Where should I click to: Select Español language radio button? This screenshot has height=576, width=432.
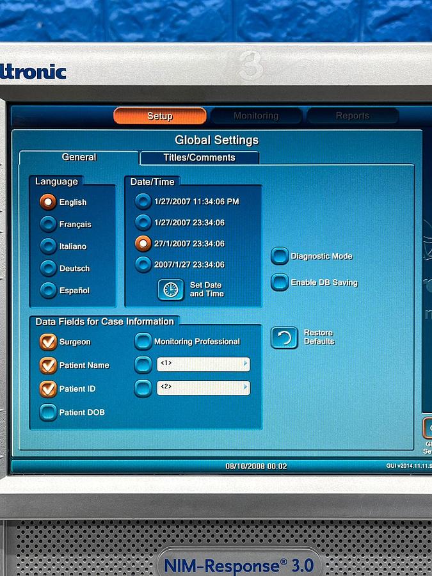[48, 290]
